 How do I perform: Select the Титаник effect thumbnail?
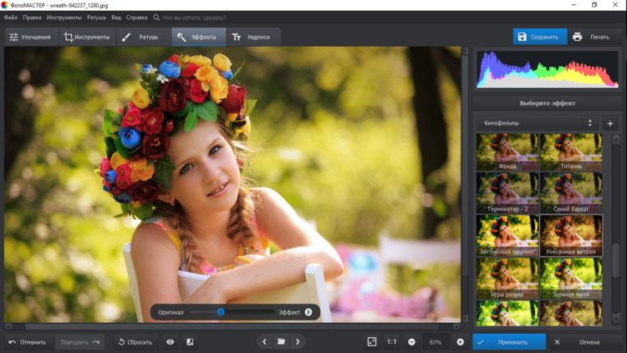[571, 152]
